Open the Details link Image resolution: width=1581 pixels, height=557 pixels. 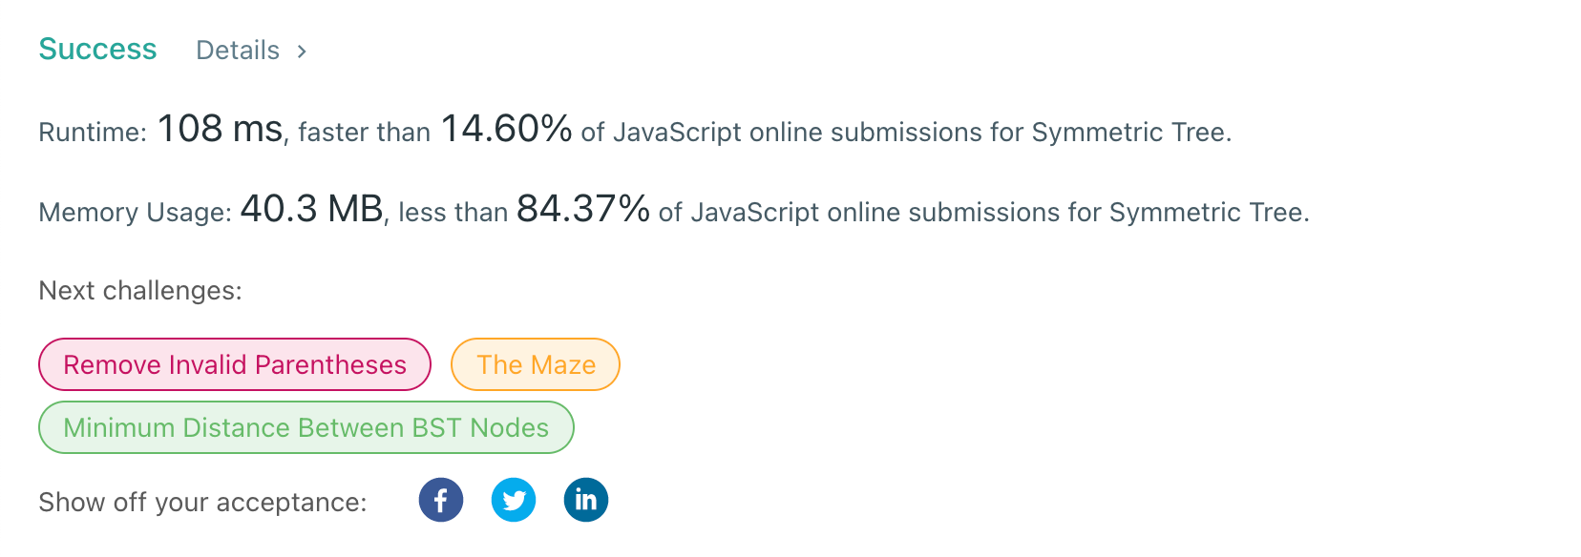(238, 51)
